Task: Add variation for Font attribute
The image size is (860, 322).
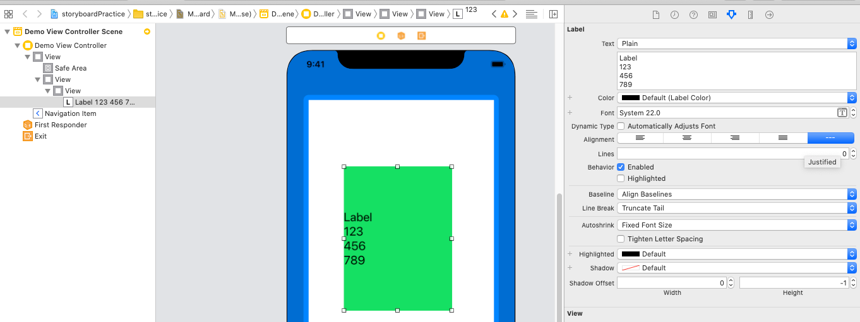Action: point(570,113)
